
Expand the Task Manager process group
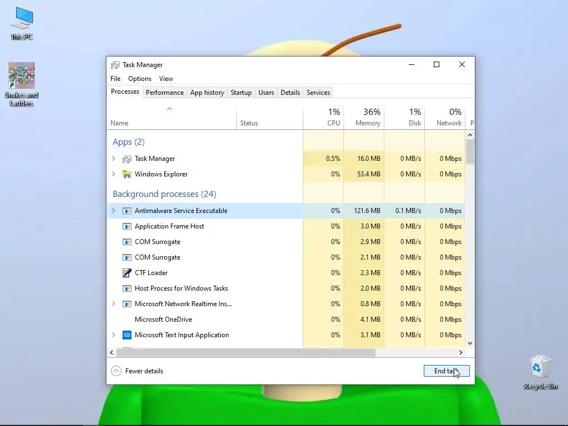pyautogui.click(x=113, y=158)
